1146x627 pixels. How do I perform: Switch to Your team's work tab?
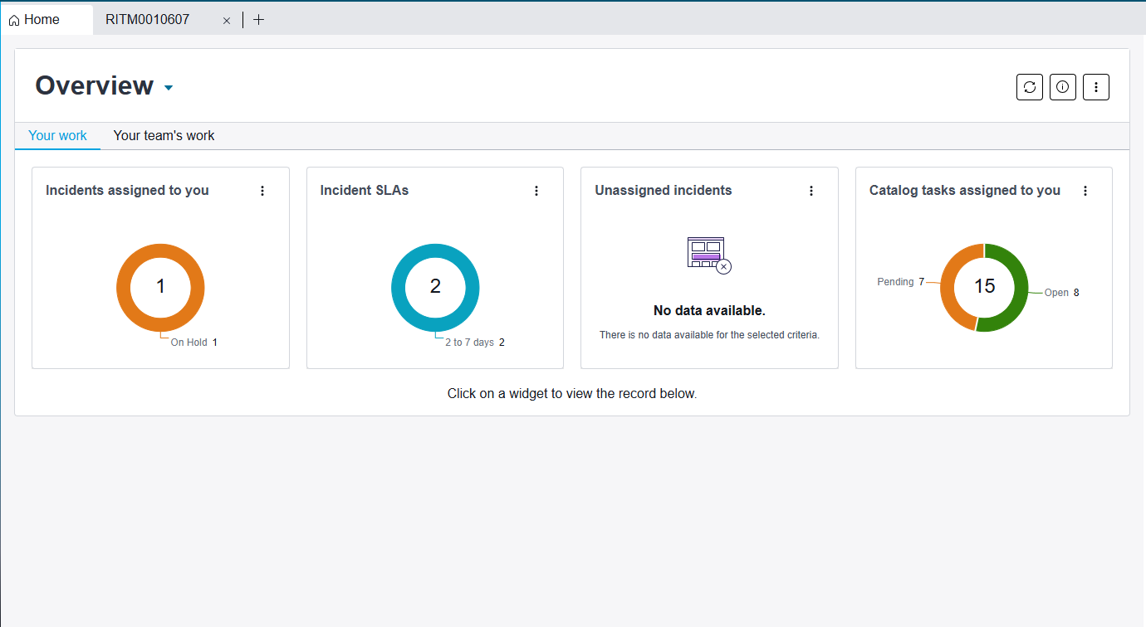pos(164,135)
